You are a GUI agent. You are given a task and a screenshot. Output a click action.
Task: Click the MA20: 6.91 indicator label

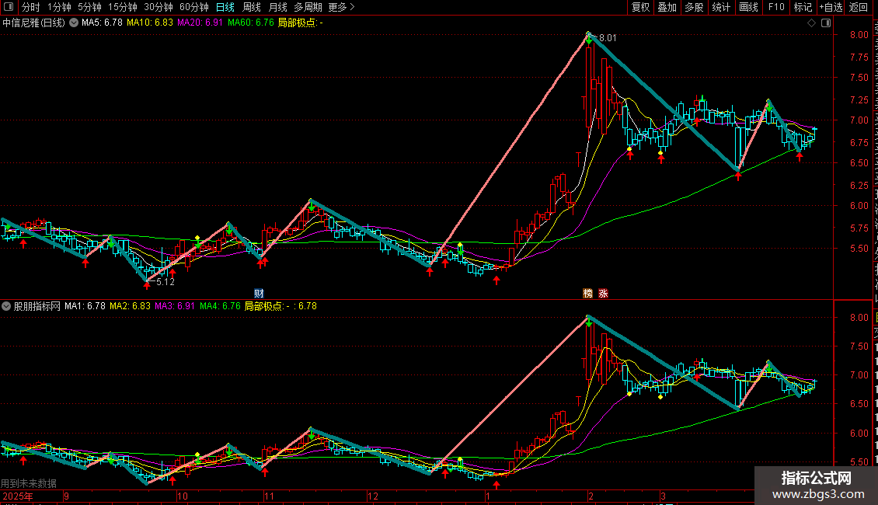click(x=200, y=23)
